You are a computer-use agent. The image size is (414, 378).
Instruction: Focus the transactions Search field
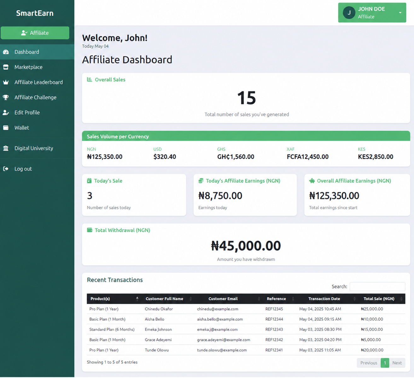point(377,286)
